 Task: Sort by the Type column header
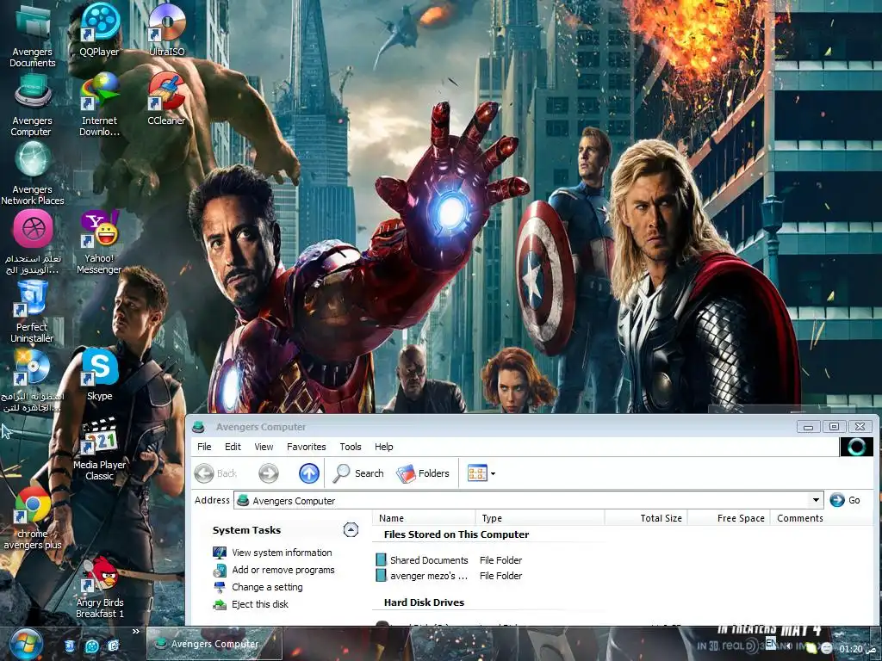(541, 517)
